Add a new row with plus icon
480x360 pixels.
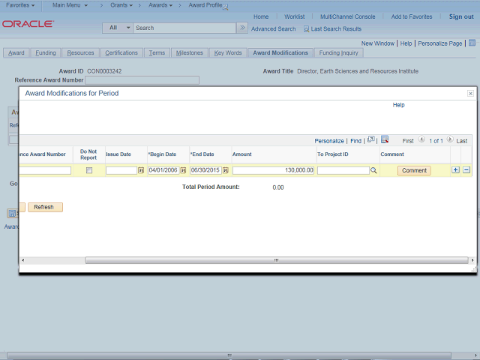[455, 170]
